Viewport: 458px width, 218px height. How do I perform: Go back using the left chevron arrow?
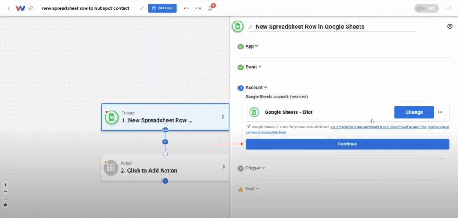[8, 8]
